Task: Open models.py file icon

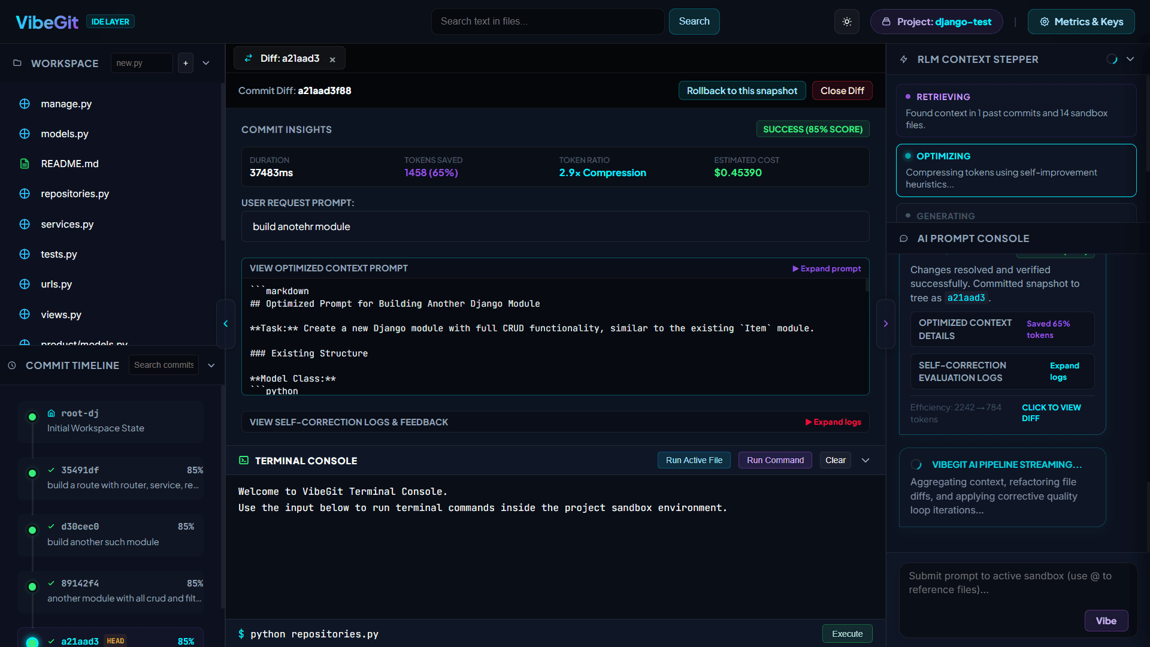Action: pyautogui.click(x=25, y=134)
